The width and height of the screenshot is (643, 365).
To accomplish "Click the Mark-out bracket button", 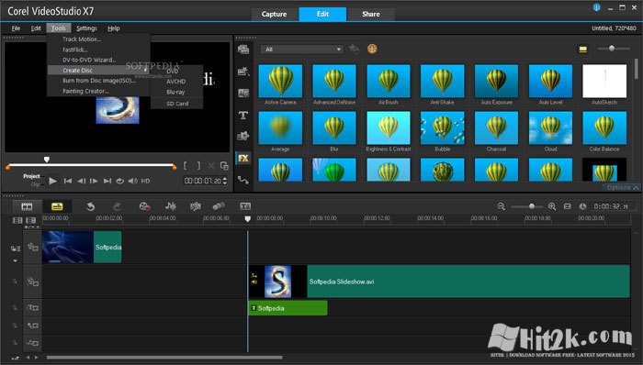I will point(198,166).
